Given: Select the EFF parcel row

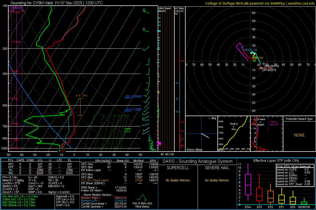Looking at the screenshot, I should [x=40, y=167].
